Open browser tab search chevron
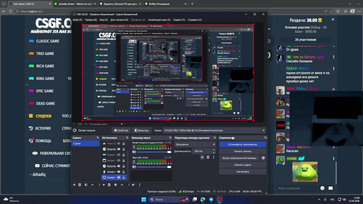Screen dimensions: 363x204 click(x=4, y=4)
